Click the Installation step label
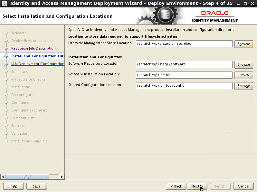257x192 pixels. 21,87
